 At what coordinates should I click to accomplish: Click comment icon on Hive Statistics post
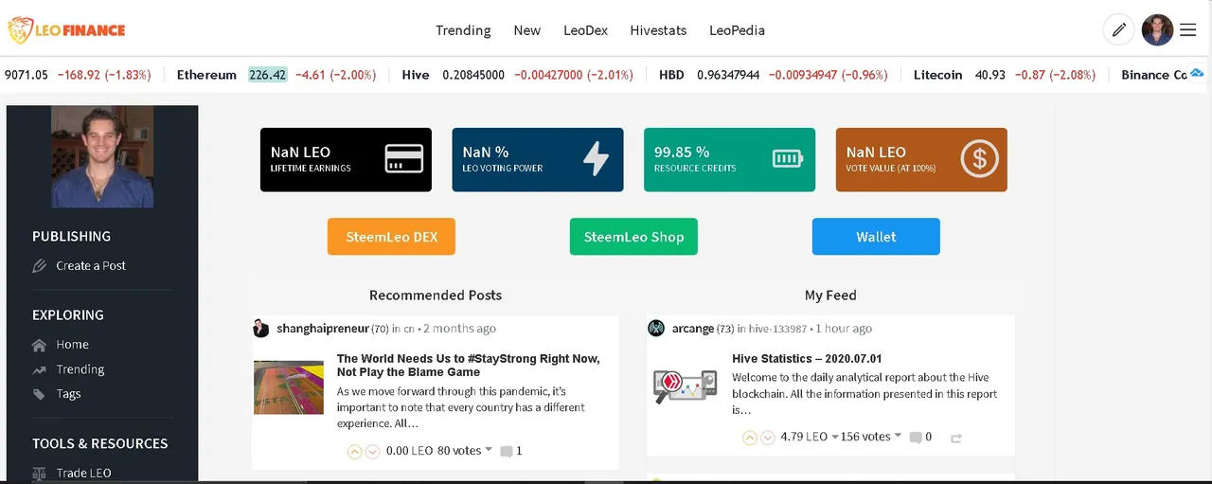[916, 438]
